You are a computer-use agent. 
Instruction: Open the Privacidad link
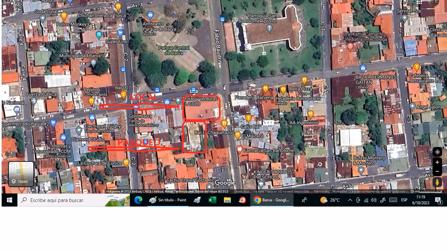[340, 192]
